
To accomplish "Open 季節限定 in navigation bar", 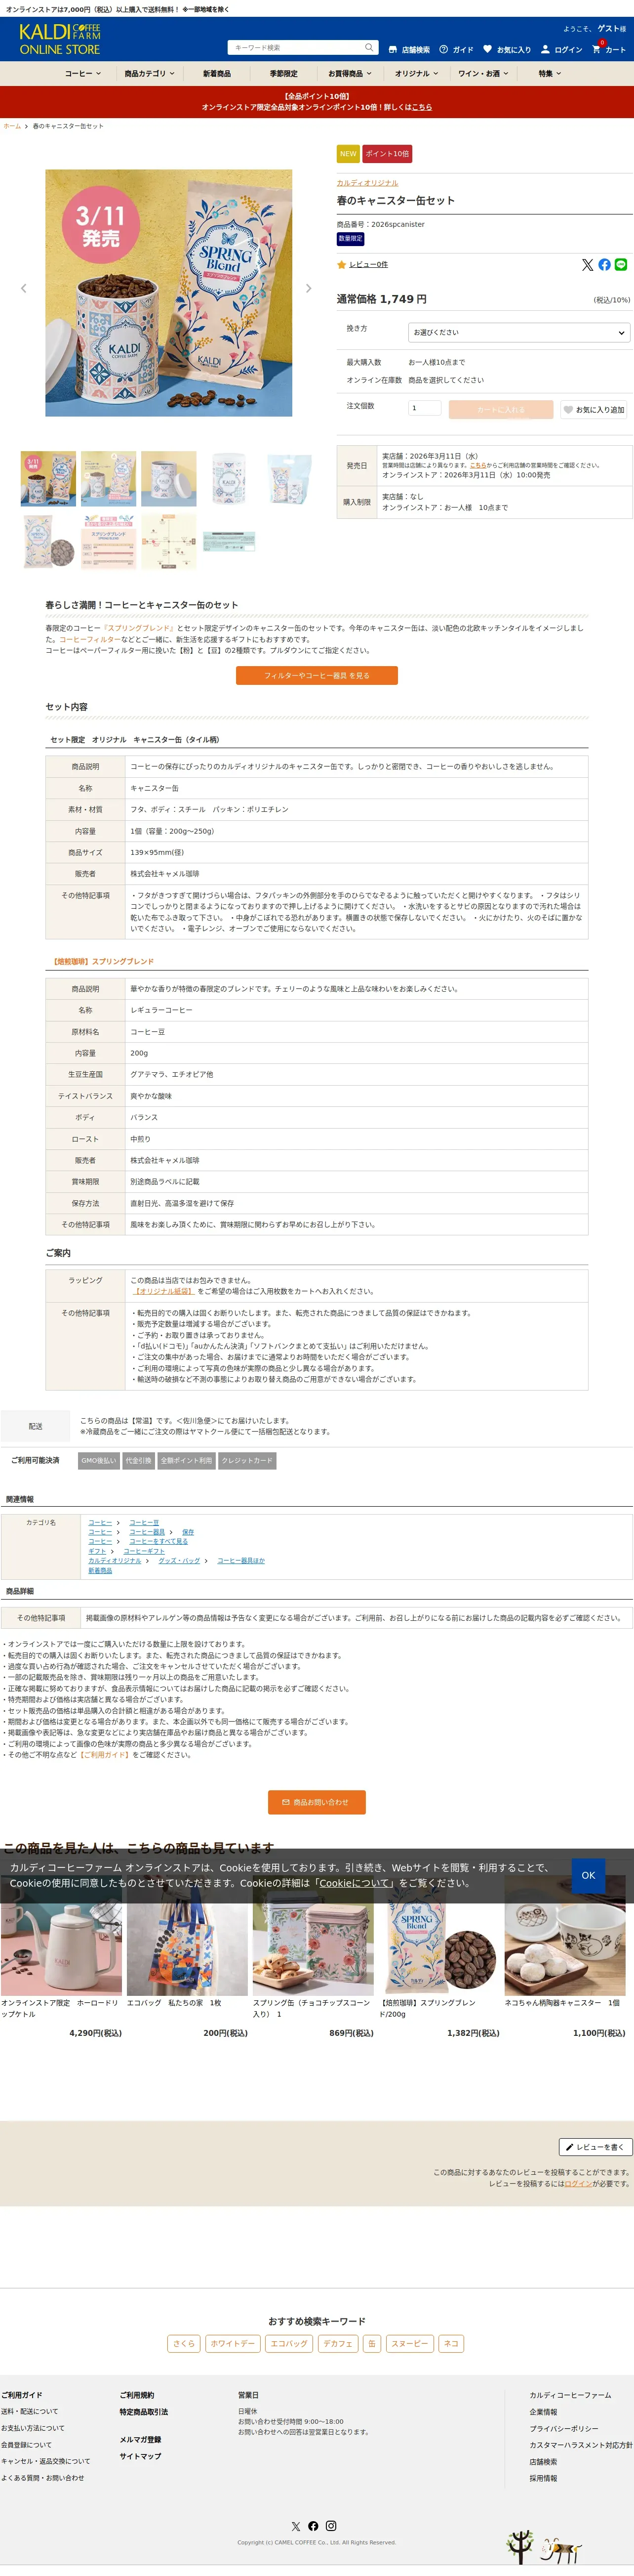I will pyautogui.click(x=284, y=74).
